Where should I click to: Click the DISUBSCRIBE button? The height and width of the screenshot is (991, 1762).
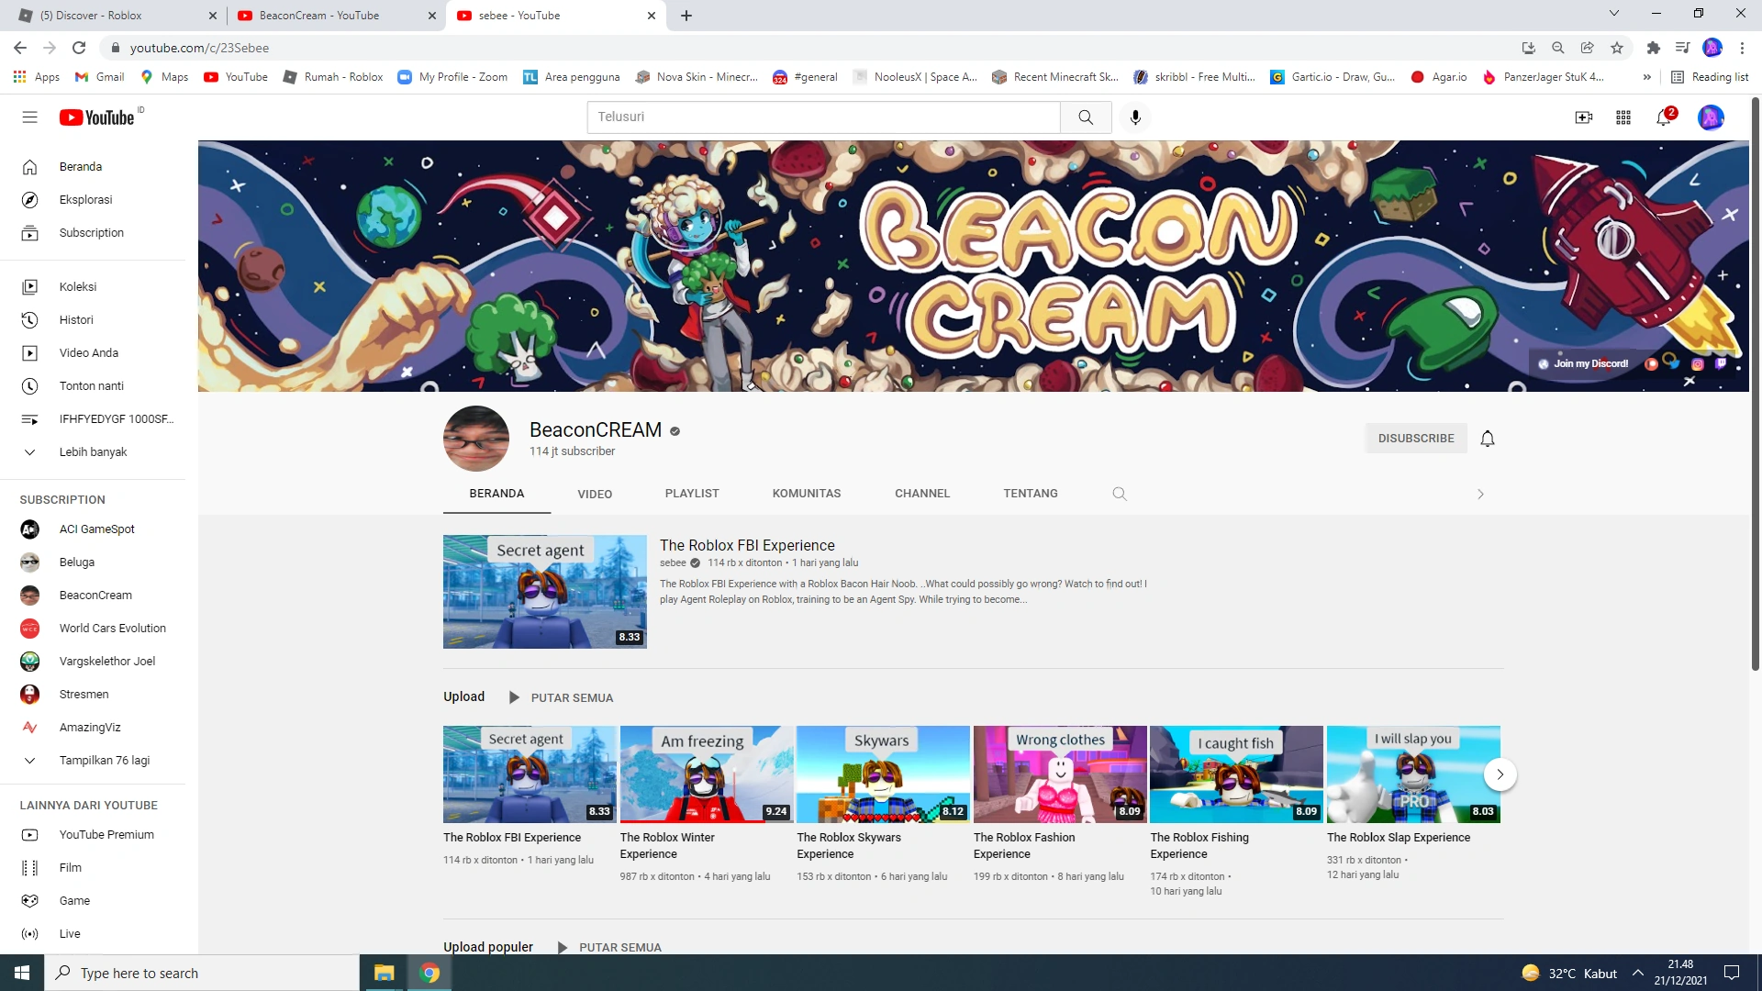[x=1415, y=439]
